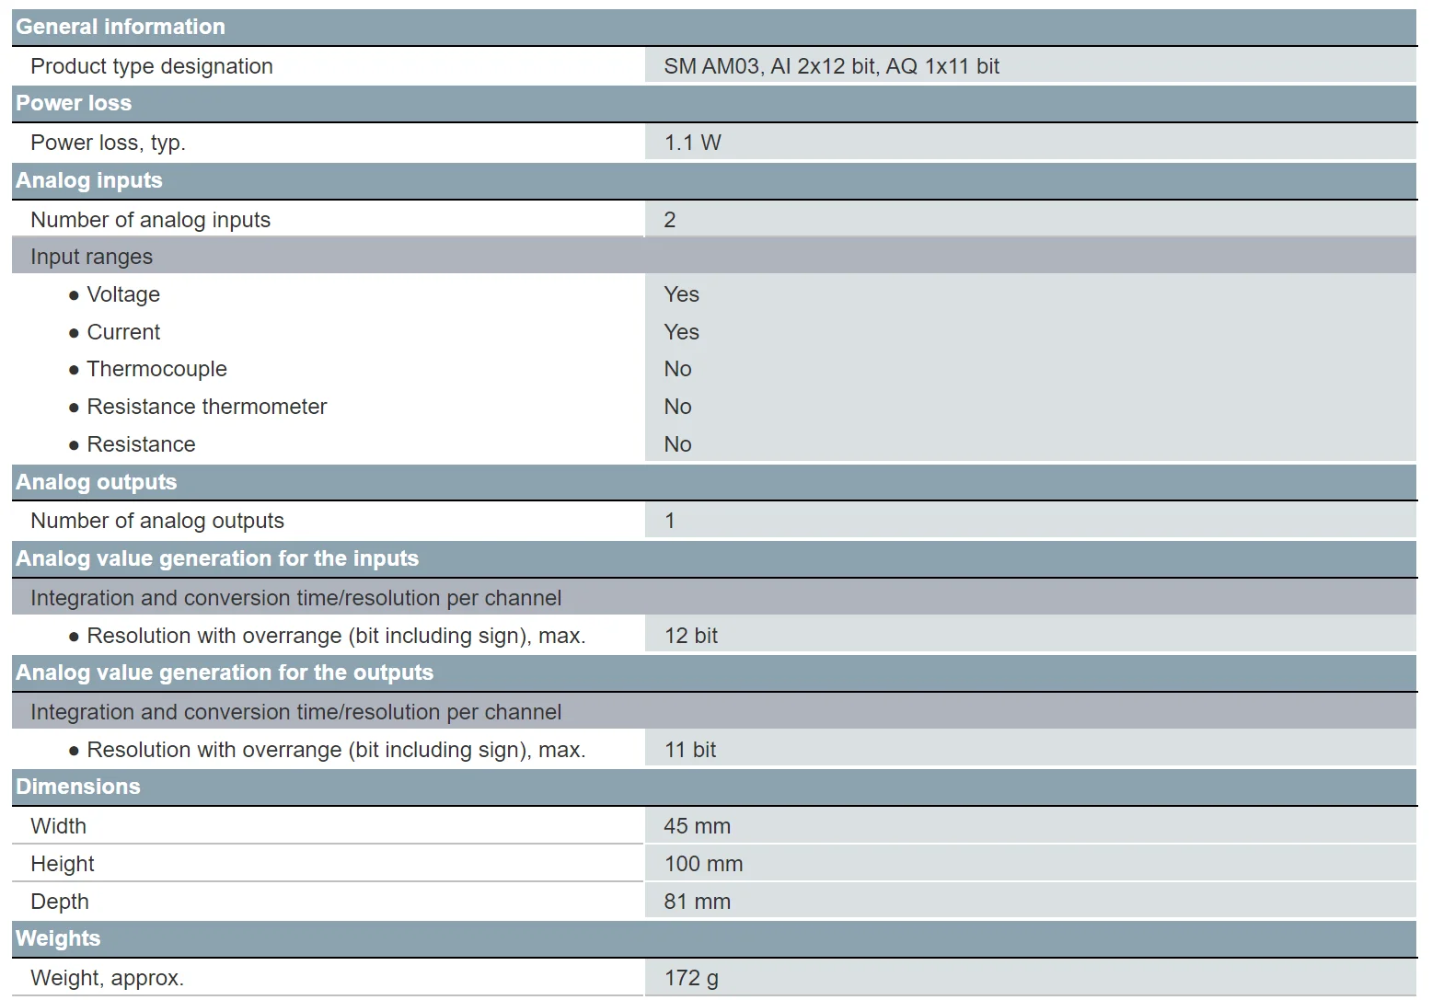
Task: Select the 172 g weight value
Action: click(x=691, y=978)
